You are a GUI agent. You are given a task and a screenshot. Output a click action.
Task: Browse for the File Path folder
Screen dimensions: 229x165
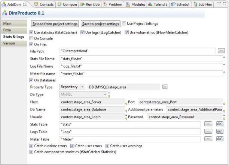(221, 50)
